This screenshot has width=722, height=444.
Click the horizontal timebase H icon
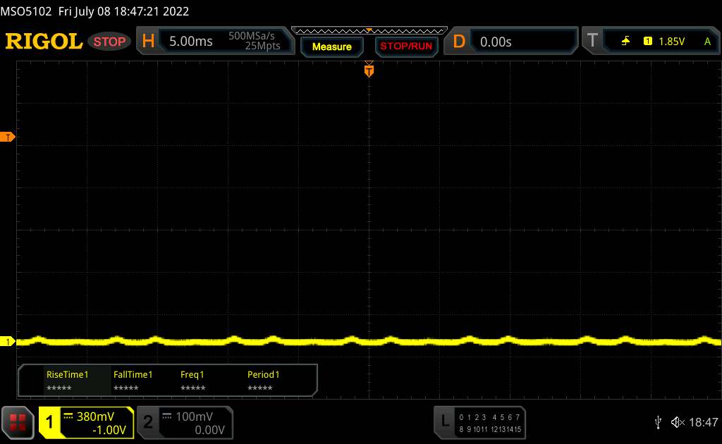(148, 42)
